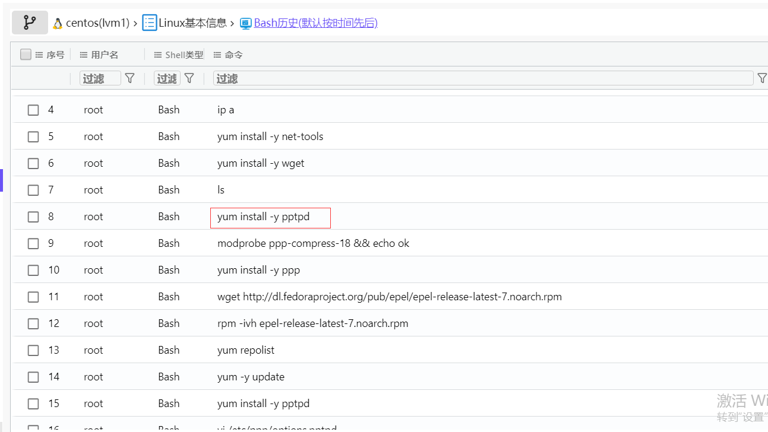Image resolution: width=768 pixels, height=432 pixels.
Task: Click 'Bash' shell type in row 5
Action: click(169, 136)
